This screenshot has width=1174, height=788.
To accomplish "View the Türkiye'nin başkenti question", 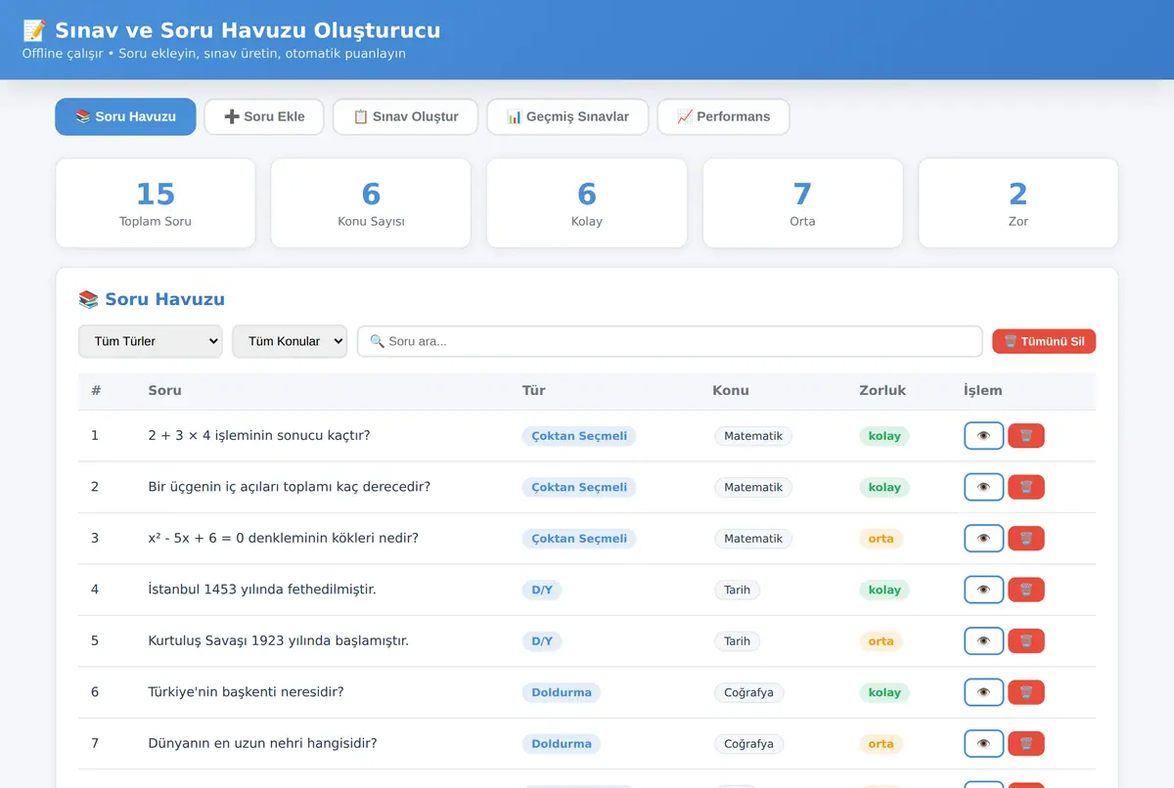I will [x=983, y=692].
